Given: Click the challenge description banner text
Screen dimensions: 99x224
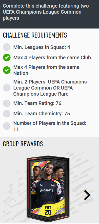Looking at the screenshot, I should click(46, 12).
